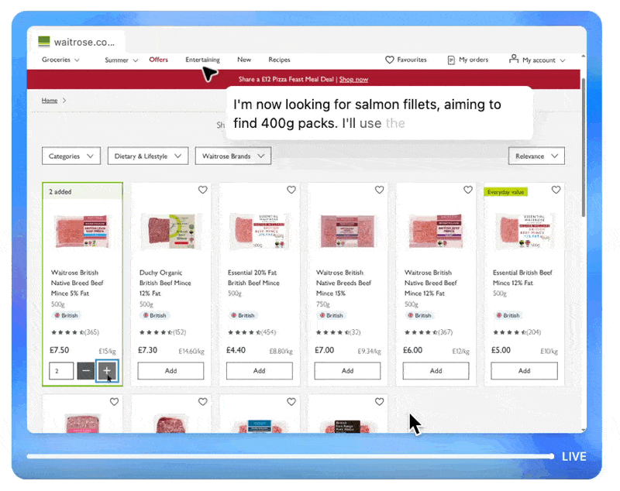Viewport: 620px width, 491px height.
Task: Click the Duchy Organic British Beef Mince title
Action: click(x=165, y=283)
